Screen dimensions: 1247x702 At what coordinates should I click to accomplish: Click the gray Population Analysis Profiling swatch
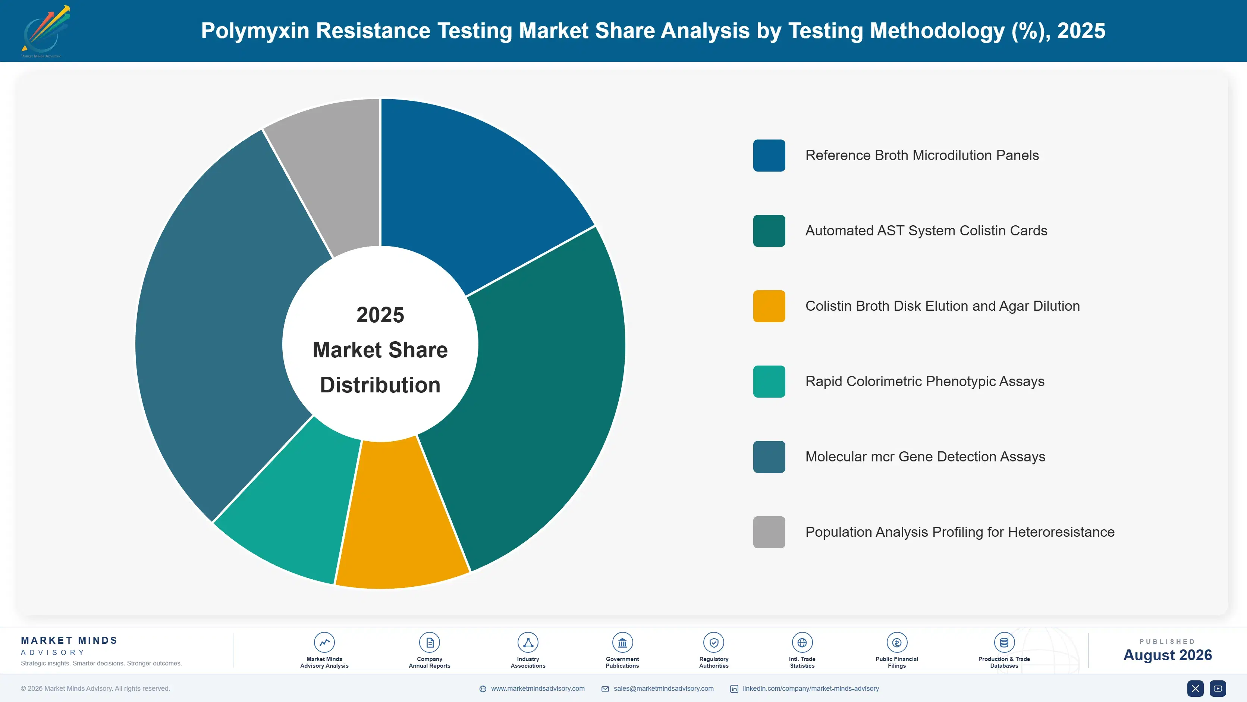tap(769, 532)
